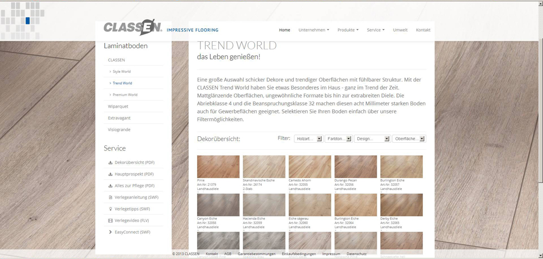The height and width of the screenshot is (259, 543).
Task: Select CLASSEN in the Laminatboden sidebar
Action: coord(116,60)
